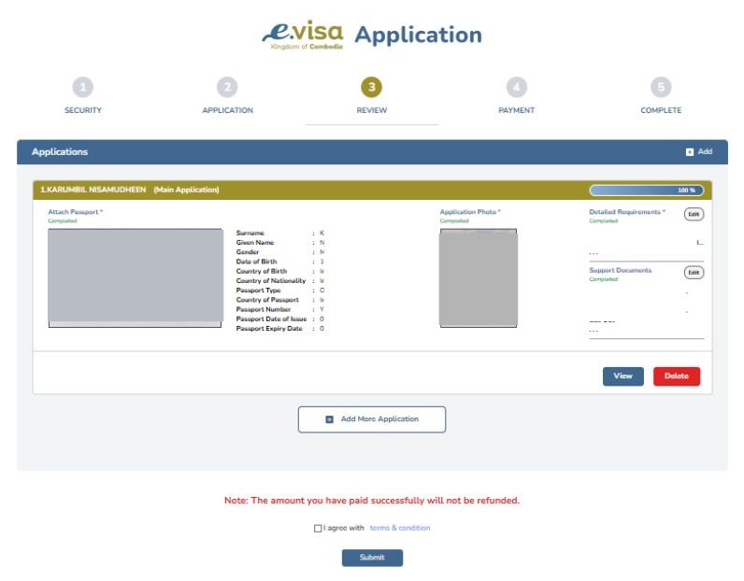Click the step 1 Security circle
The height and width of the screenshot is (581, 744).
(x=83, y=88)
